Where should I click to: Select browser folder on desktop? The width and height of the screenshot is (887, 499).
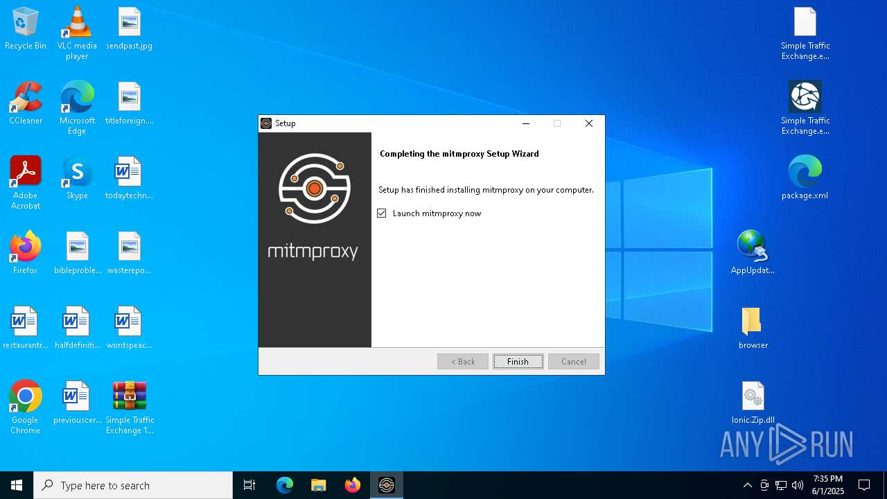(x=753, y=328)
